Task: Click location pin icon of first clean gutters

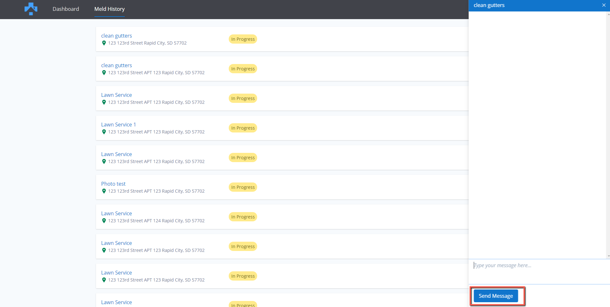Action: [x=104, y=43]
